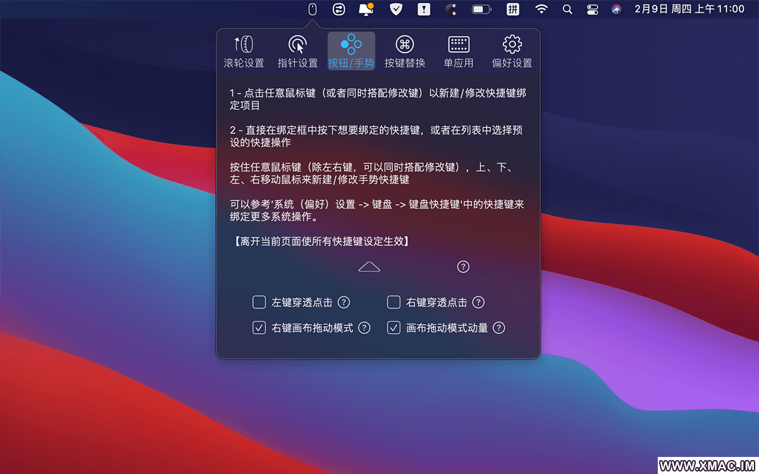Click the help icon beside the collapse triangle
Image resolution: width=759 pixels, height=474 pixels.
tap(463, 267)
